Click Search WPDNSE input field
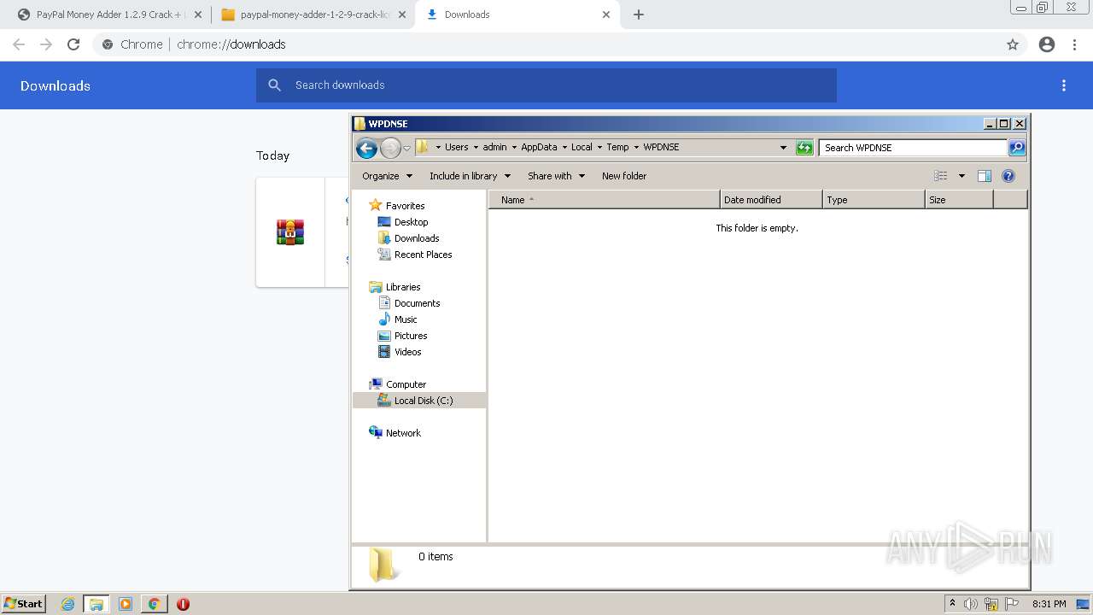 [913, 148]
